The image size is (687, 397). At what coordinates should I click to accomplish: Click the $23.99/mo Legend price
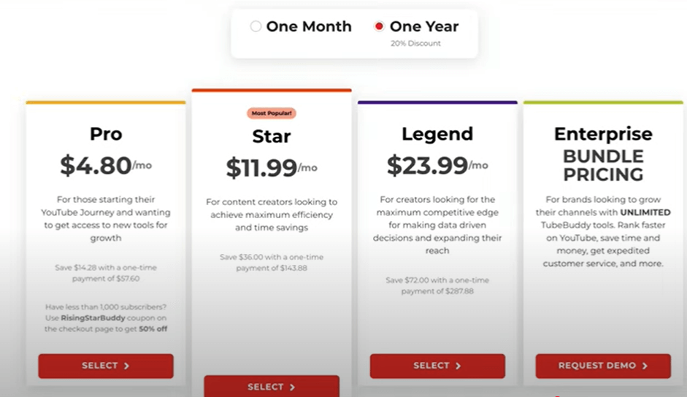[x=437, y=166]
